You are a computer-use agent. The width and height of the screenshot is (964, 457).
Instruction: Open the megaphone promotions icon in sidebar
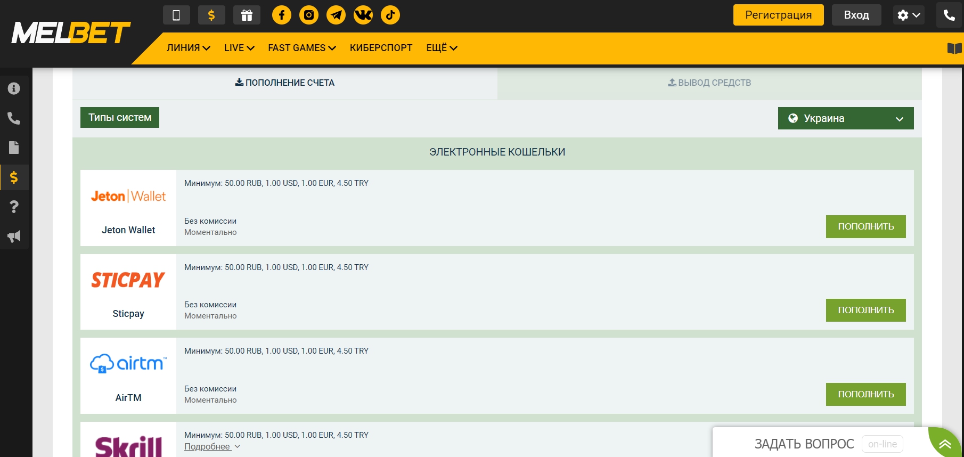pos(14,236)
